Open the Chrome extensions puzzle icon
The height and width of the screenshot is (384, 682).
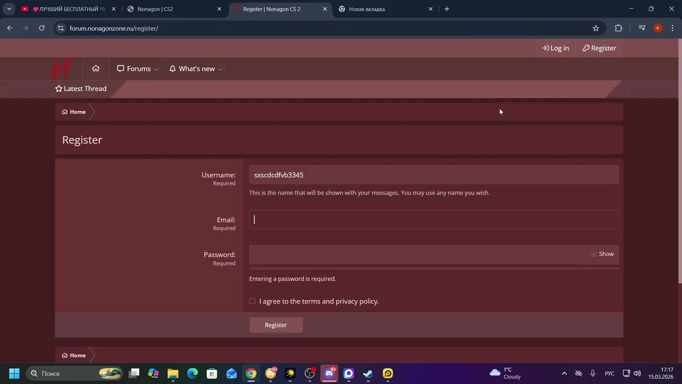pos(618,28)
